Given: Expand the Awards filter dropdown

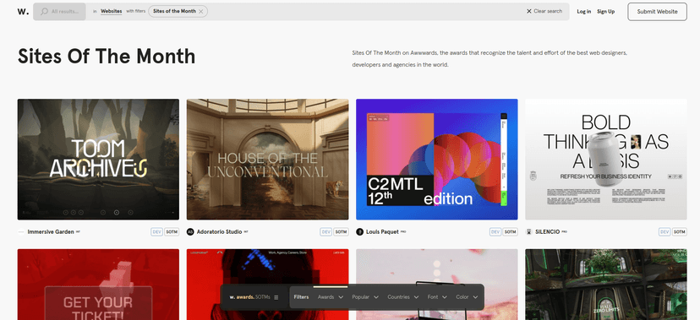Looking at the screenshot, I should (x=331, y=297).
